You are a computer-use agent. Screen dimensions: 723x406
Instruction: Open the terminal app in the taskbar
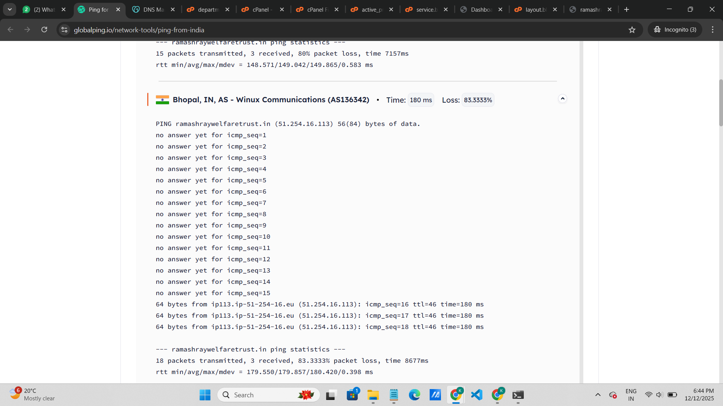[518, 395]
